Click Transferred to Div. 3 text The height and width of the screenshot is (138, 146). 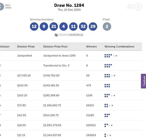[56, 65]
